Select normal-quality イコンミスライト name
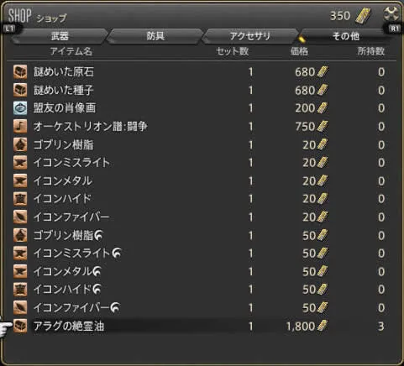Image resolution: width=404 pixels, height=366 pixels. [71, 163]
